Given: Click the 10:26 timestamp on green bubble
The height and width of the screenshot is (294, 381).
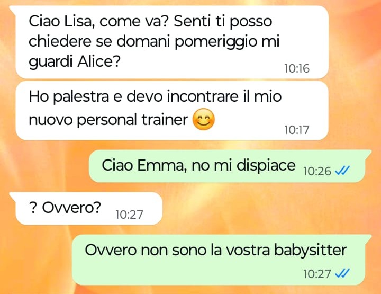Looking at the screenshot, I should 317,171.
